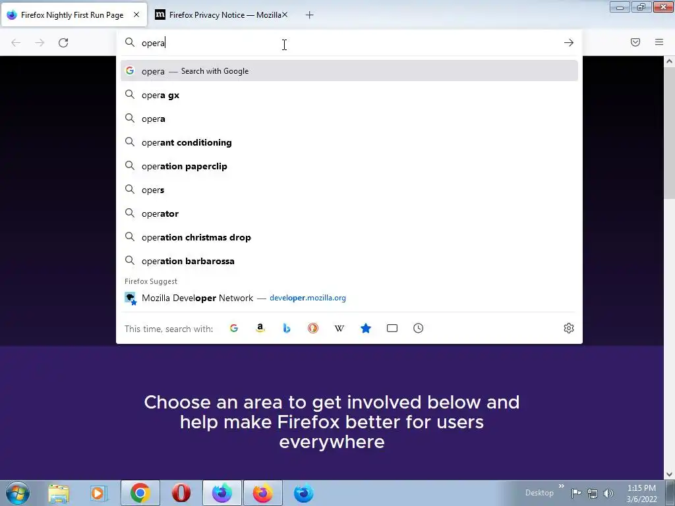
Task: Open a new tab
Action: point(310,15)
